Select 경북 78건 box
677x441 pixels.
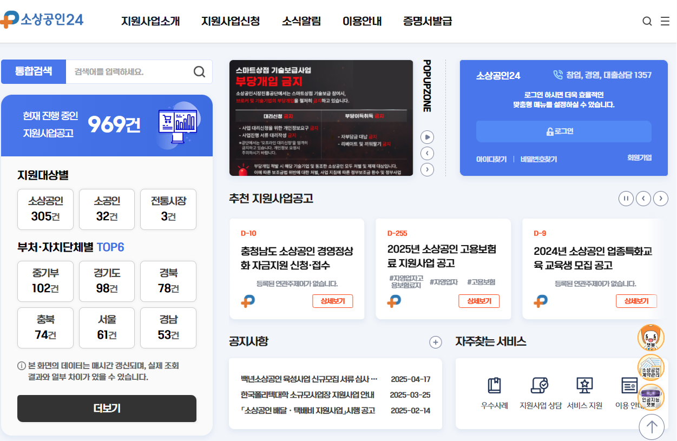(168, 281)
